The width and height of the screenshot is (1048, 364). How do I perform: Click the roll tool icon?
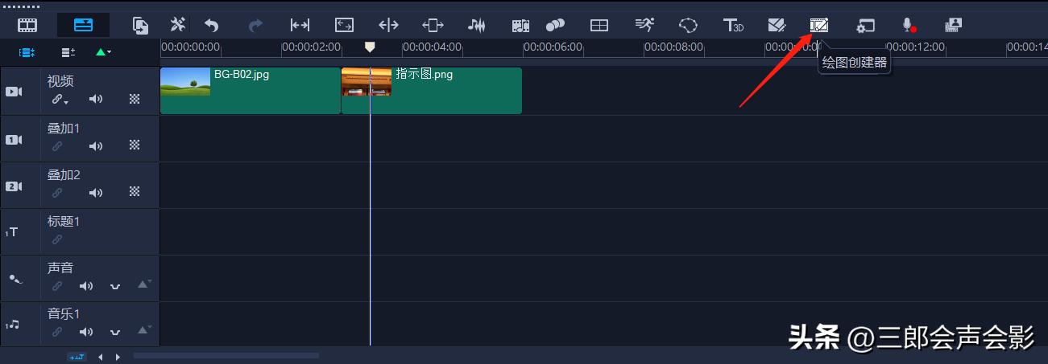pos(388,26)
